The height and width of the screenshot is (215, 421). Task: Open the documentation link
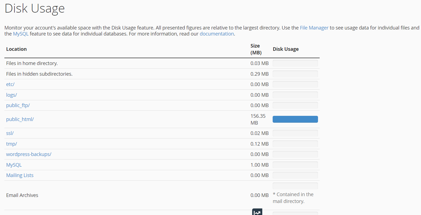(x=217, y=34)
